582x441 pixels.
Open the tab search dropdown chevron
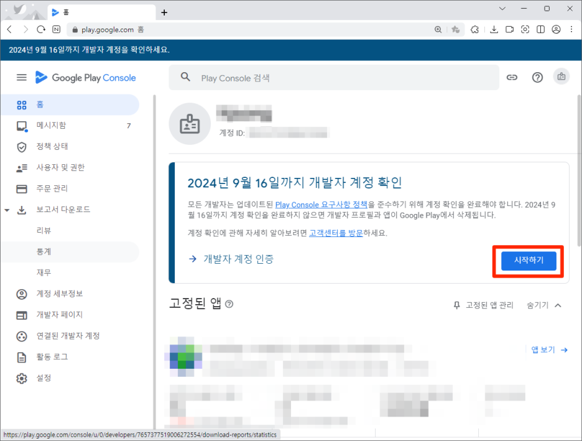(x=502, y=9)
